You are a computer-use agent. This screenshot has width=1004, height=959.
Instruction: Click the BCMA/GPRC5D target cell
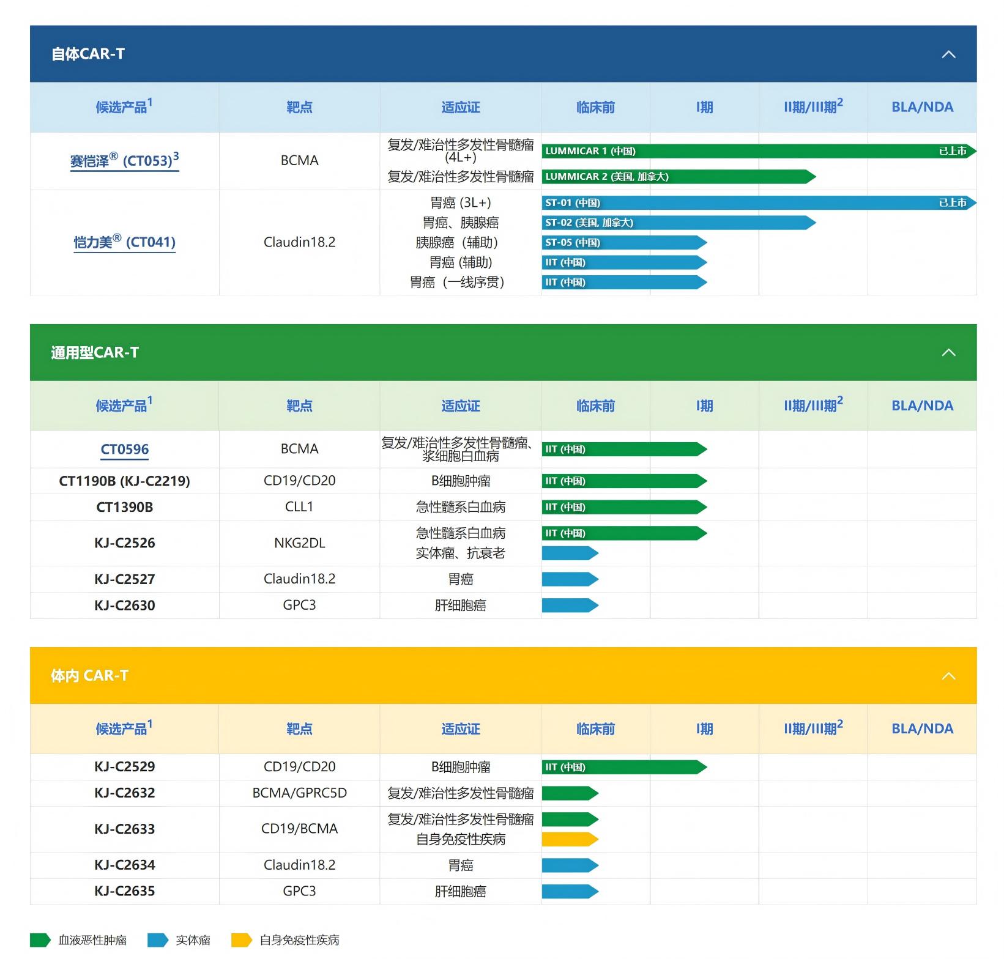(300, 793)
